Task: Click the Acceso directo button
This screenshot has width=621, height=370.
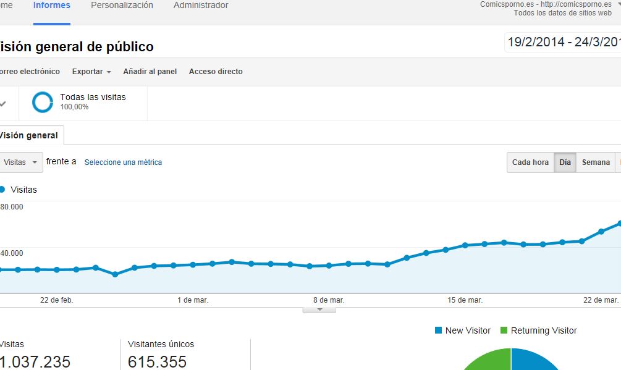Action: coord(216,72)
